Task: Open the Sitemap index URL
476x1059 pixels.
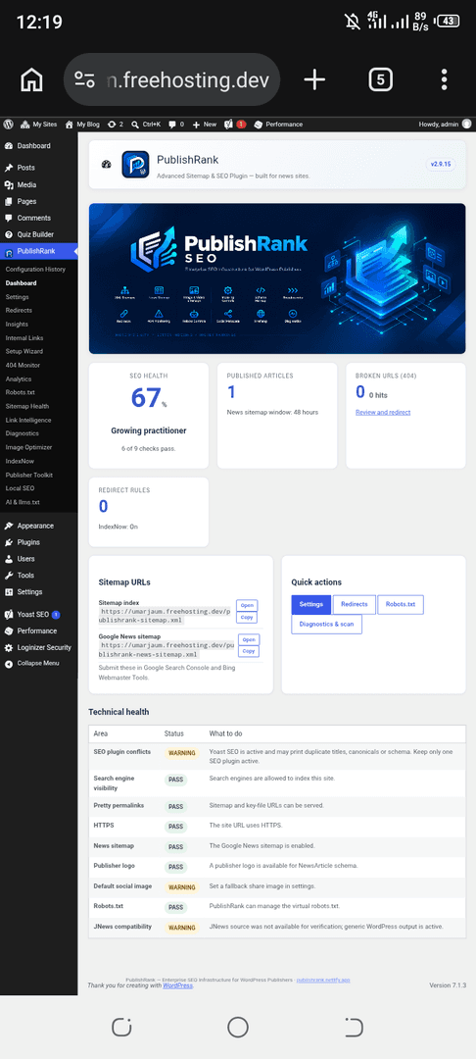Action: (x=247, y=605)
